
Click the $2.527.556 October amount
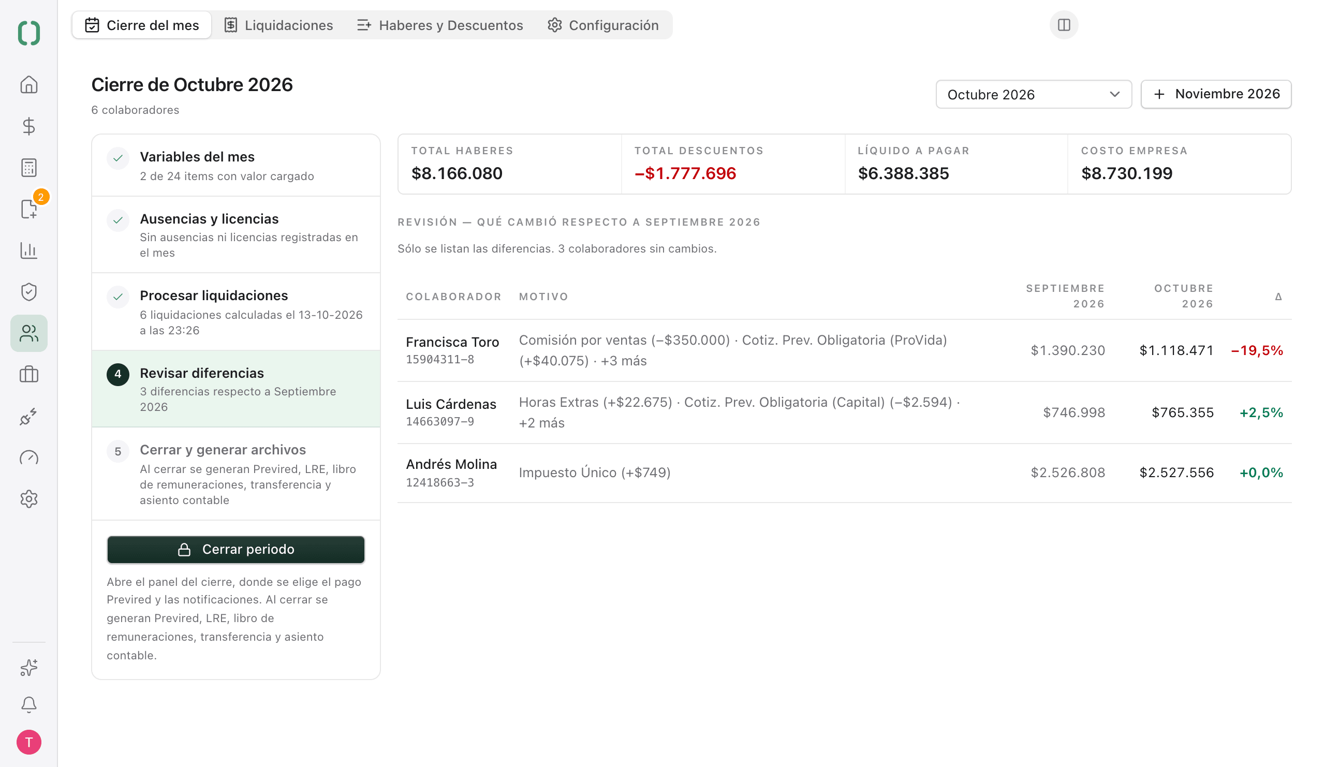pyautogui.click(x=1176, y=473)
